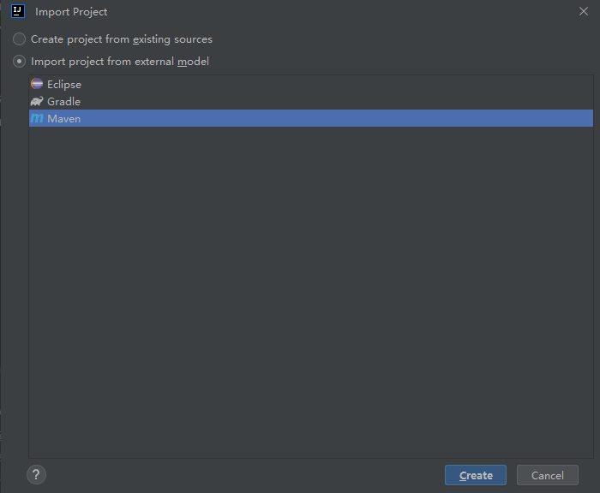Click the 'Create project from existing sources' label text
600x493 pixels.
tap(121, 39)
